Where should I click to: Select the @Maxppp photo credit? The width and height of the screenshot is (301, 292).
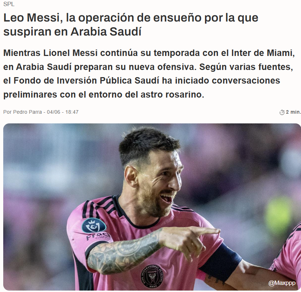pyautogui.click(x=282, y=283)
